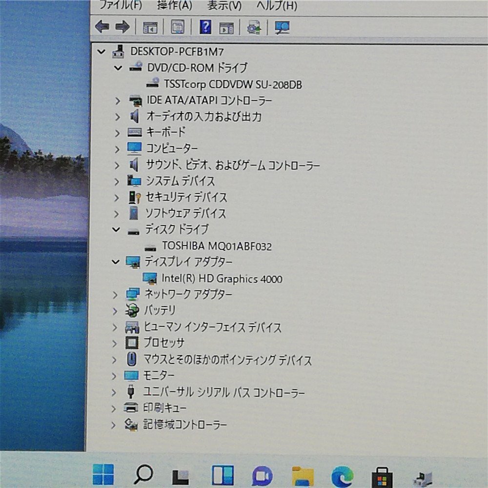Toggle the console tree pane toolbar icon
Viewport: 488px width, 488px height.
point(150,27)
